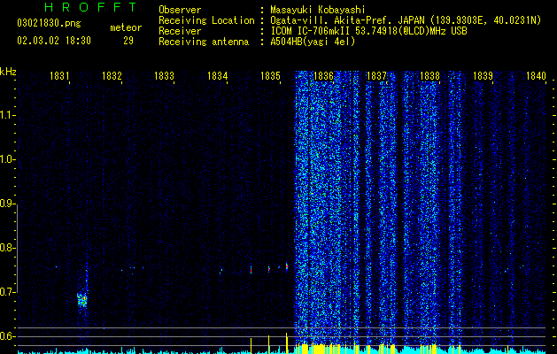Screen dimensions: 557x354
Task: Click observer name Masayuki Kobayashi
Action: (x=318, y=10)
